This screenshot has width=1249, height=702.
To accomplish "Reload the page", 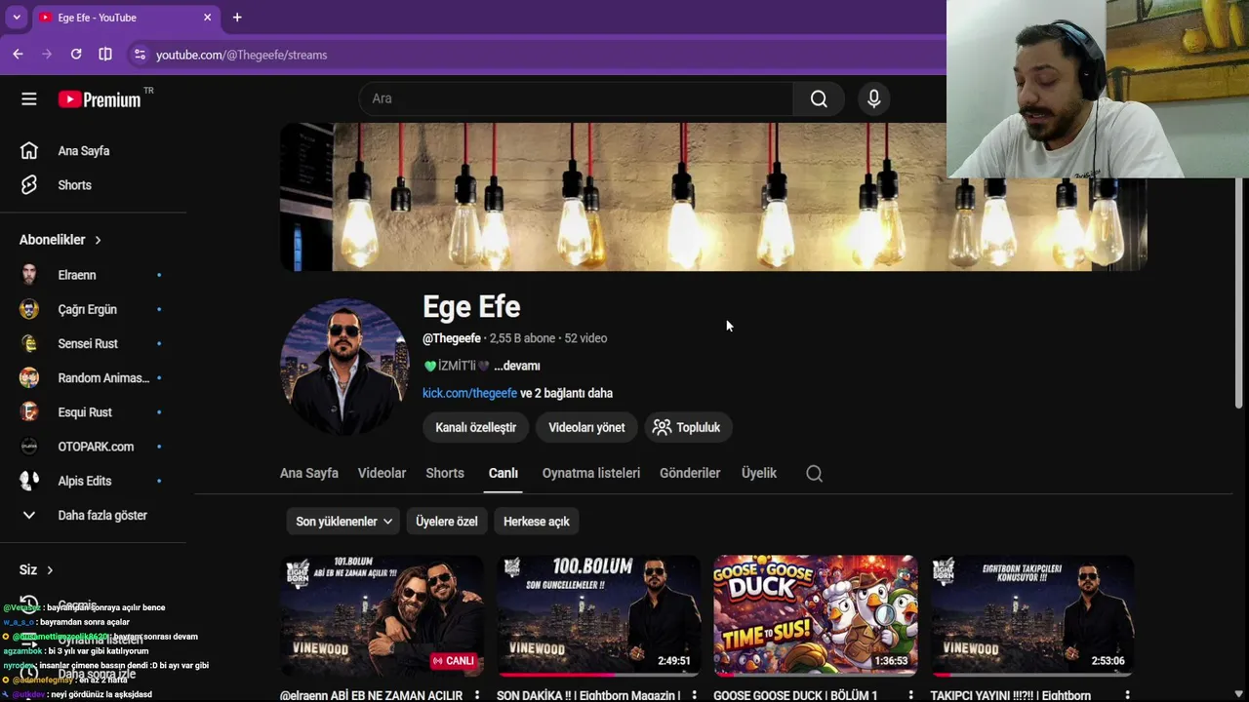I will [x=76, y=55].
